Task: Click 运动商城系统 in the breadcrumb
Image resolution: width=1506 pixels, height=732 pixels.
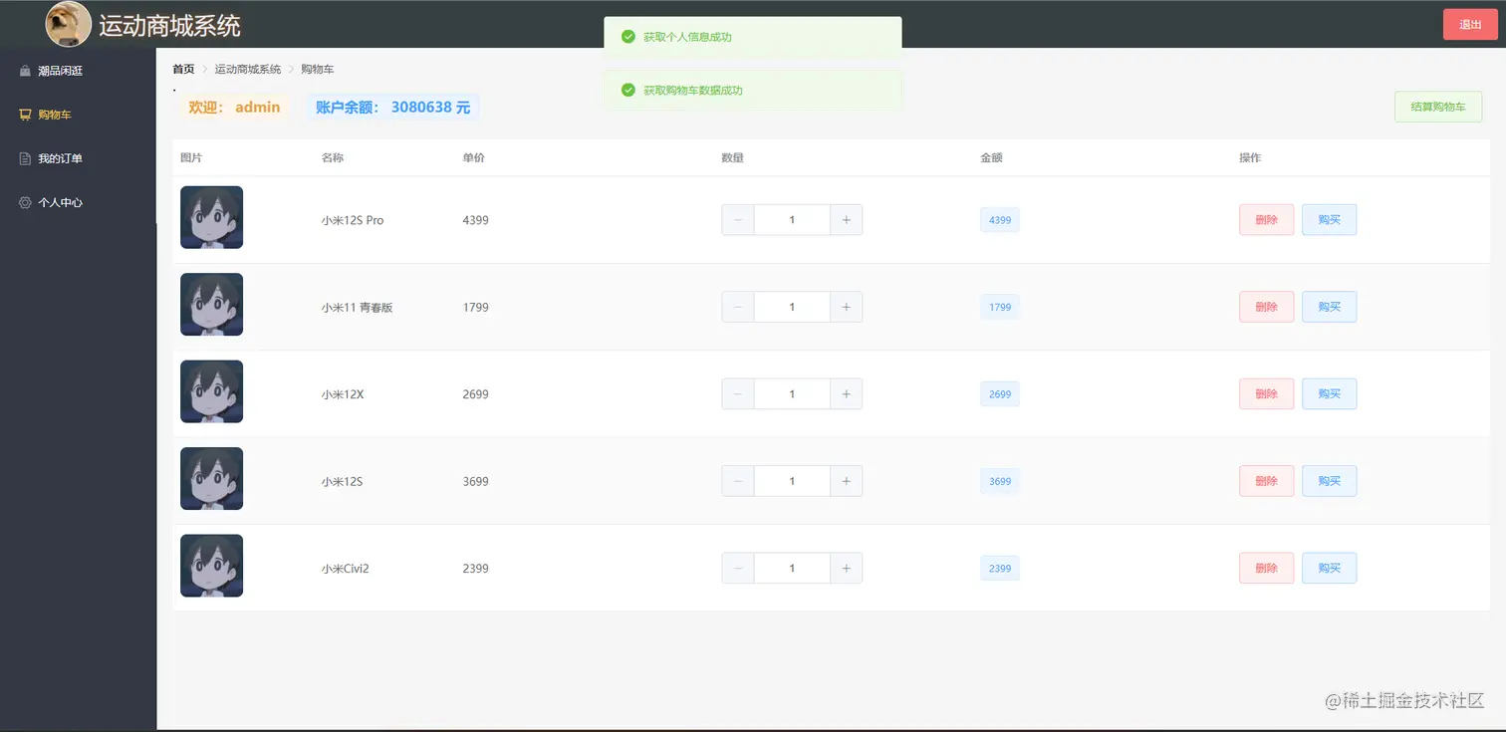Action: point(248,69)
